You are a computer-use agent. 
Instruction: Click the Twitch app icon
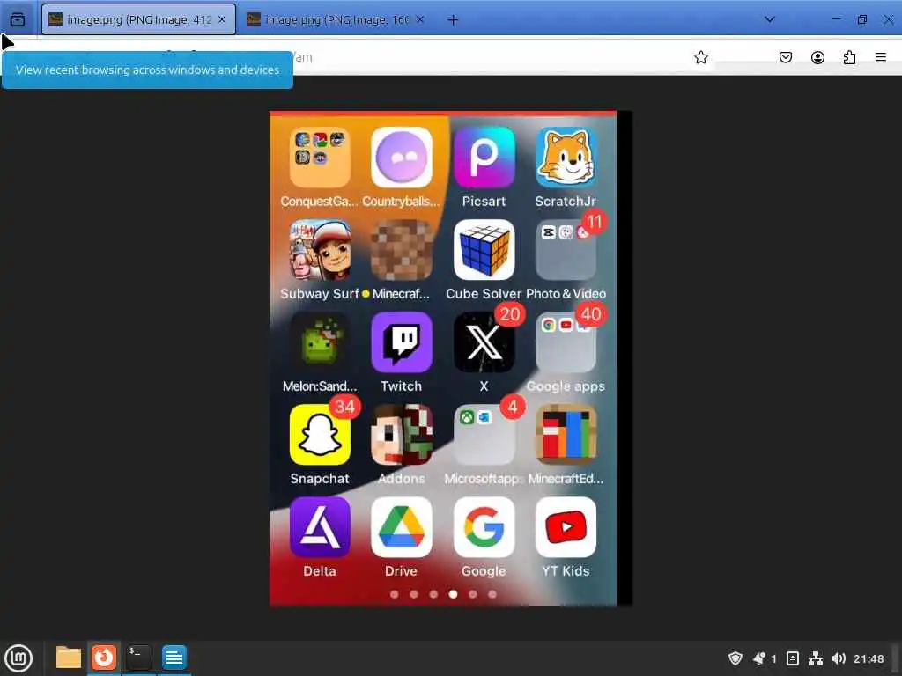[x=402, y=342]
